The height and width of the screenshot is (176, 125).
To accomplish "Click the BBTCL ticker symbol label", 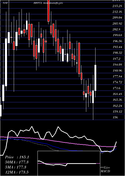I will click(x=38, y=3).
